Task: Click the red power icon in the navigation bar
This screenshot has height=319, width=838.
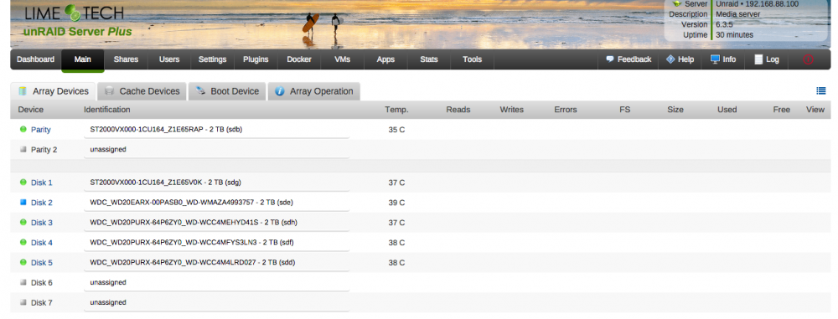Action: click(808, 59)
